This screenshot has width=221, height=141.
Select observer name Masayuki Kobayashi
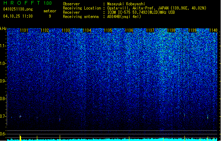pyautogui.click(x=126, y=4)
